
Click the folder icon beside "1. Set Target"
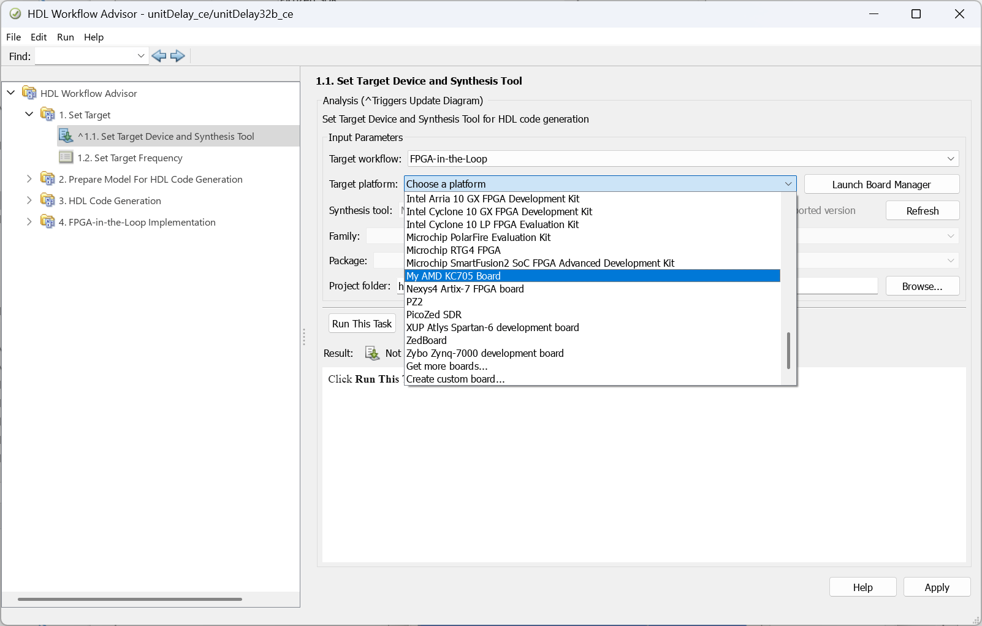pos(48,114)
